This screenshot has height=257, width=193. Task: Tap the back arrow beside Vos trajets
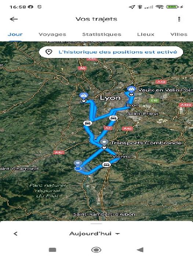[x=14, y=19]
